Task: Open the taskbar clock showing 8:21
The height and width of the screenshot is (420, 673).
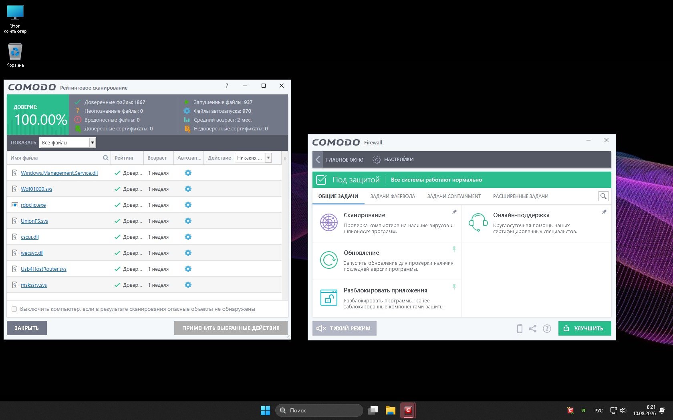Action: [x=644, y=410]
